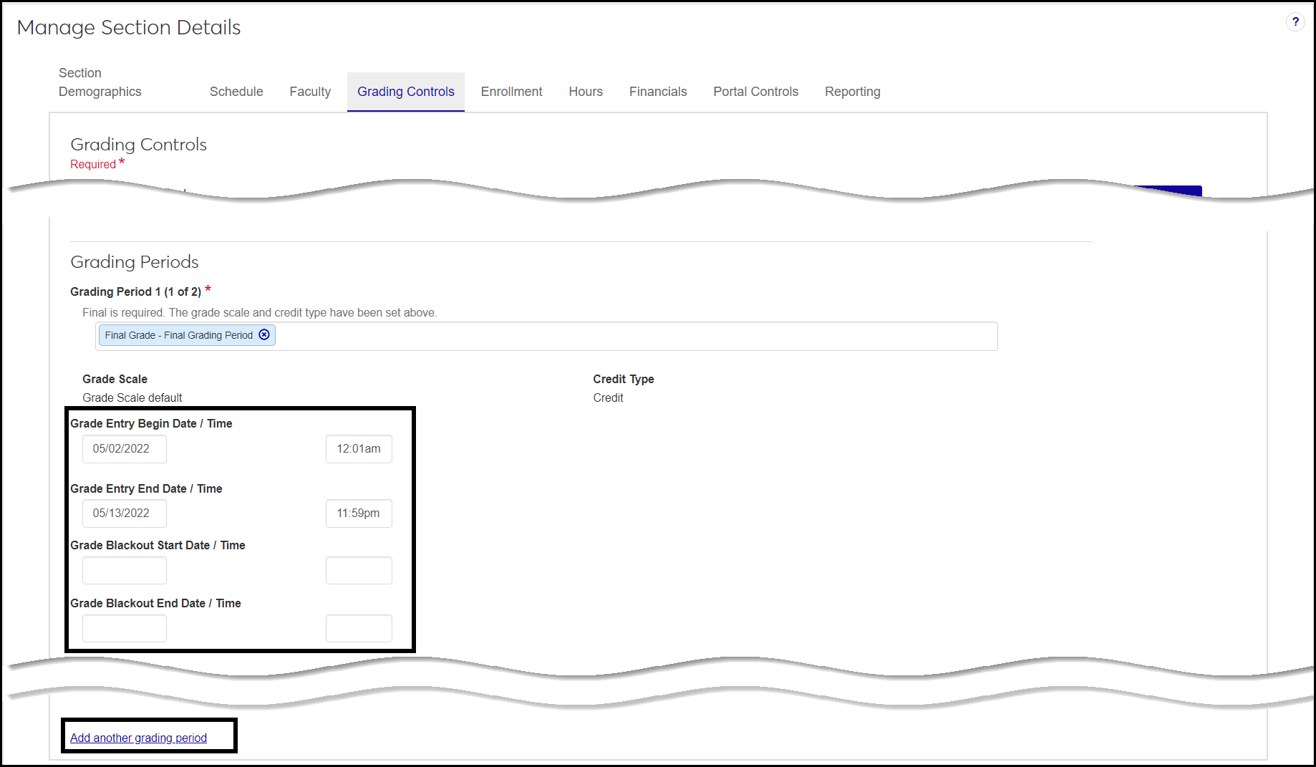Open the Faculty tab
Viewport: 1316px width, 767px height.
(x=310, y=92)
